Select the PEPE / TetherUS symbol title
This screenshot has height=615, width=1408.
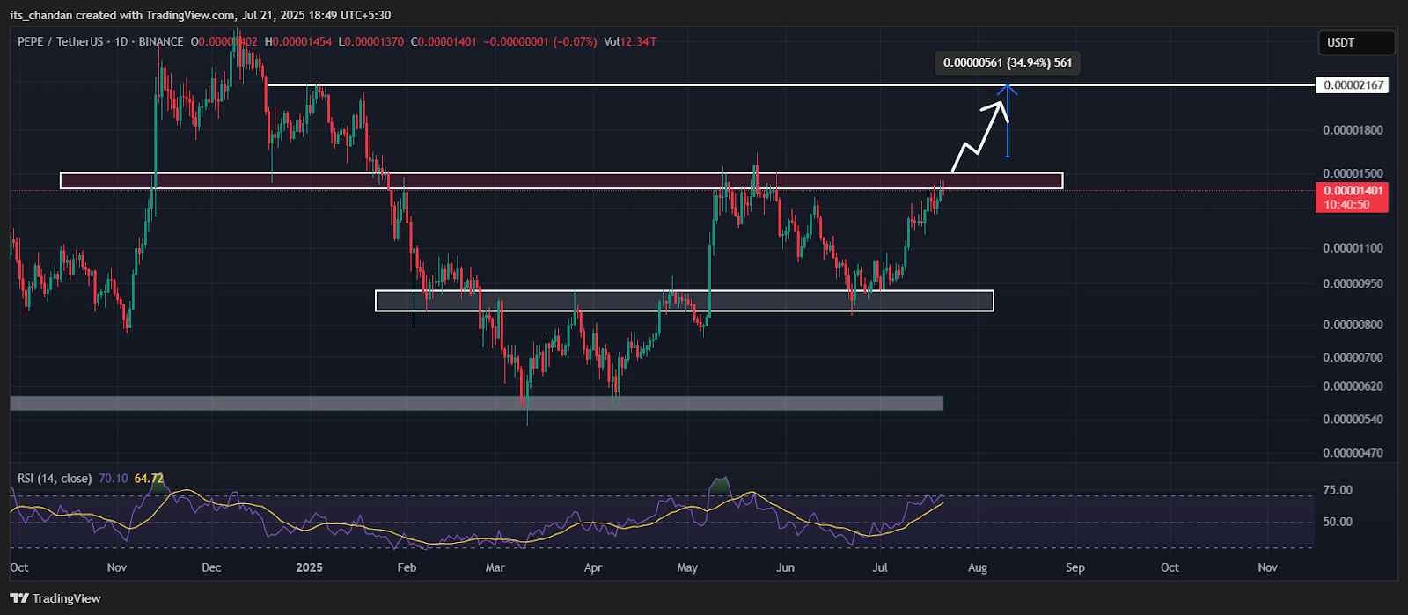(x=60, y=41)
